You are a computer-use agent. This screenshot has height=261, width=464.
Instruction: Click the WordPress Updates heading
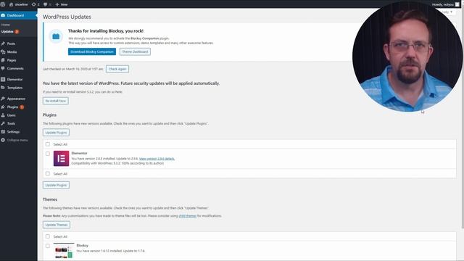point(67,17)
